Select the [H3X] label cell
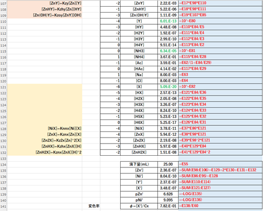The image size is (263, 211). (139, 104)
